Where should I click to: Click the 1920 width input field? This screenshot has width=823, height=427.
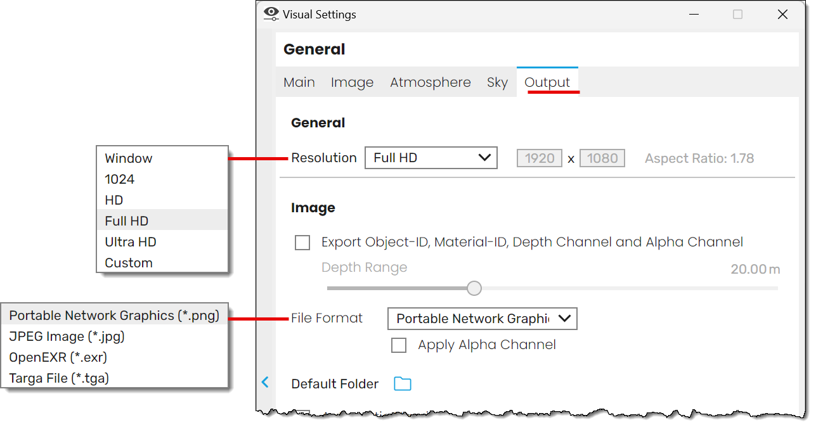click(x=539, y=158)
